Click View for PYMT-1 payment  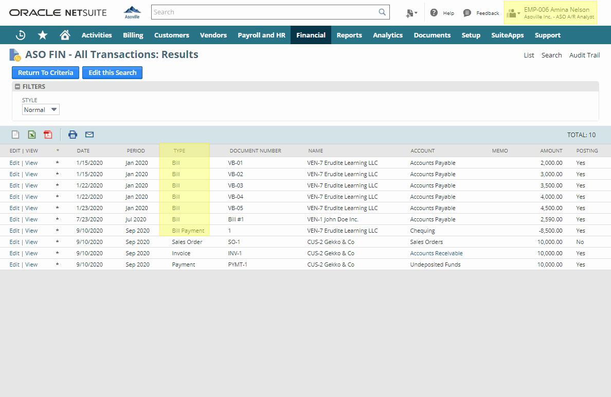point(31,264)
